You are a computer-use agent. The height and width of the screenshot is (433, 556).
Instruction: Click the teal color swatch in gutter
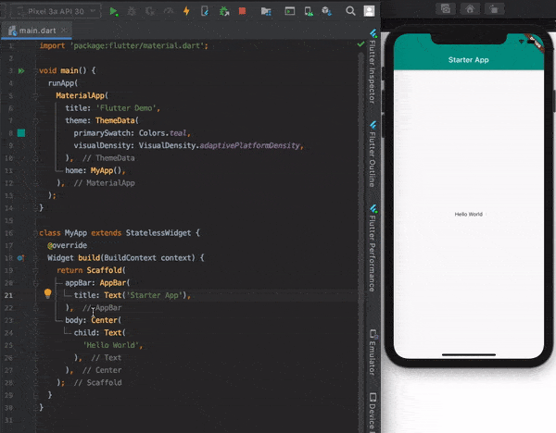[x=21, y=133]
